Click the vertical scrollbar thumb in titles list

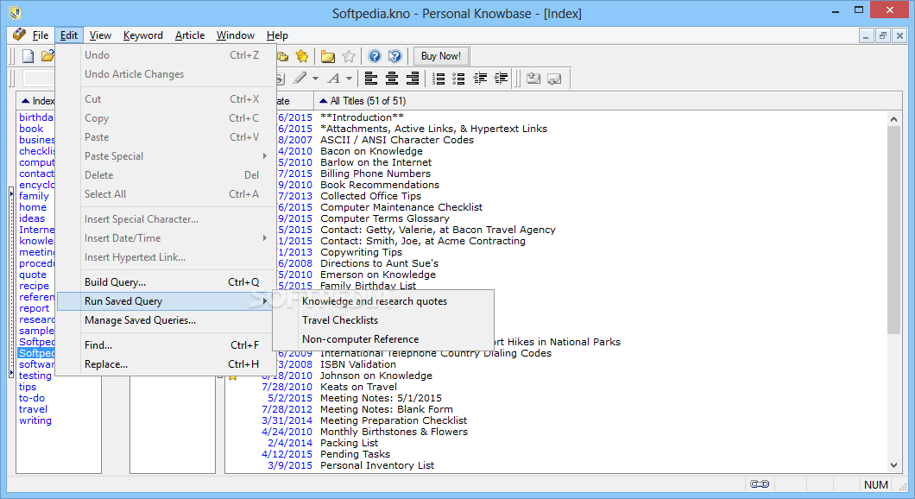coord(893,230)
